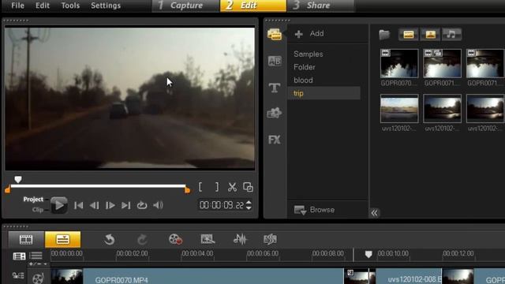This screenshot has height=284, width=505.
Task: Toggle show videos filter in library
Action: click(x=409, y=34)
